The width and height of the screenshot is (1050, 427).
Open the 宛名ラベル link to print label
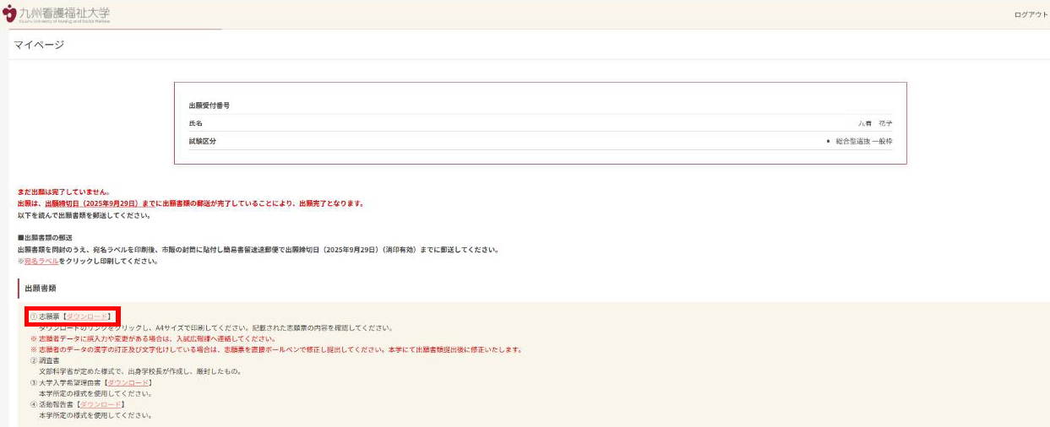point(41,261)
